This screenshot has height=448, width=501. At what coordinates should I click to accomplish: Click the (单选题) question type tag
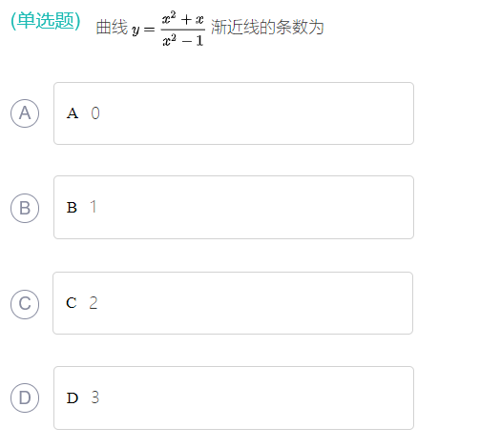(x=46, y=21)
